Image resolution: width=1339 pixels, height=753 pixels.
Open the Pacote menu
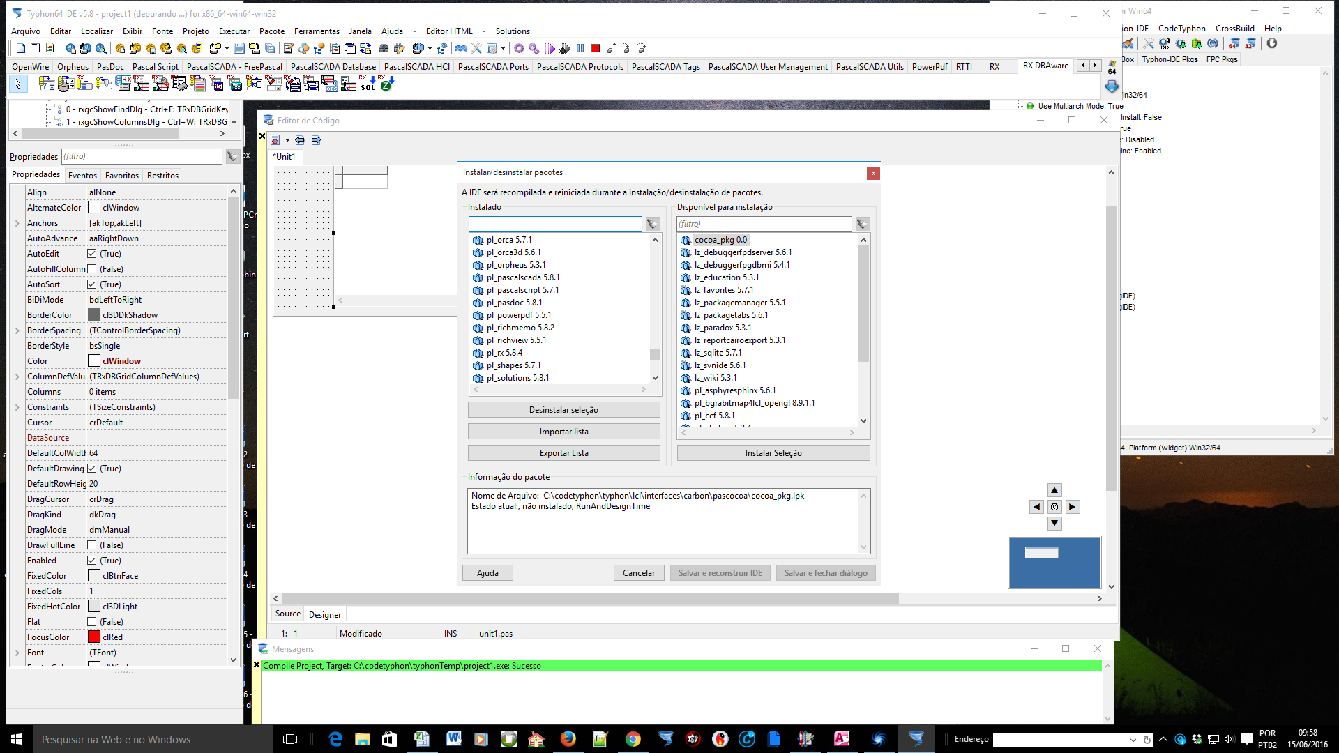coord(272,31)
